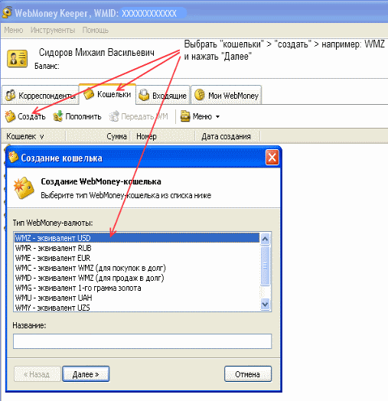This screenshot has width=388, height=401.
Task: Click the Название input field
Action: click(142, 341)
